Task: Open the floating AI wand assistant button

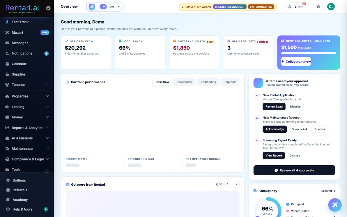Action: click(335, 205)
